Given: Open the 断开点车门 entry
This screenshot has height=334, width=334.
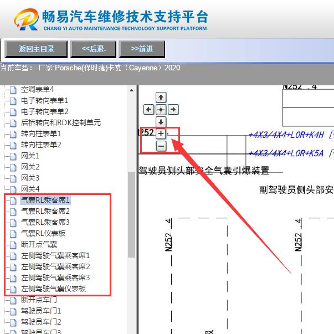Looking at the screenshot, I should (39, 300).
